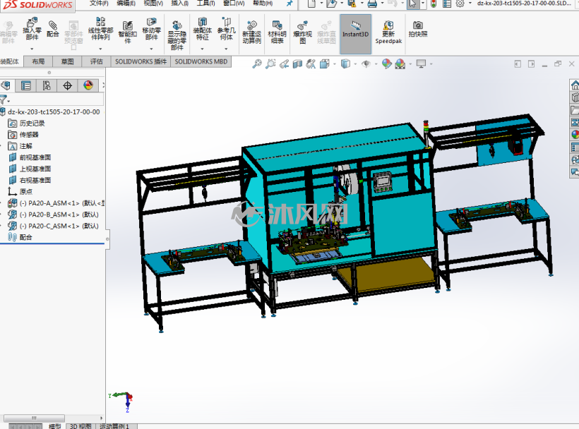Switch to the Evaluate (评估) tab

(x=96, y=61)
